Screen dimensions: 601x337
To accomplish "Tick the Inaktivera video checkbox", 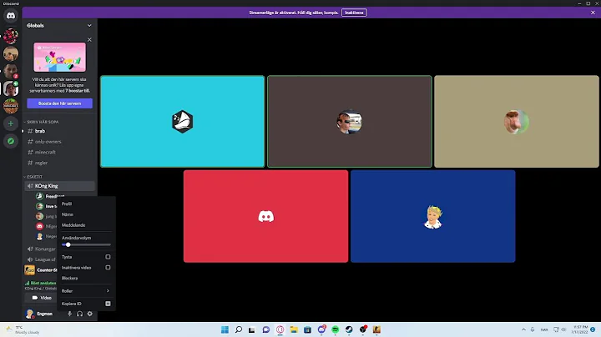I will [x=108, y=267].
